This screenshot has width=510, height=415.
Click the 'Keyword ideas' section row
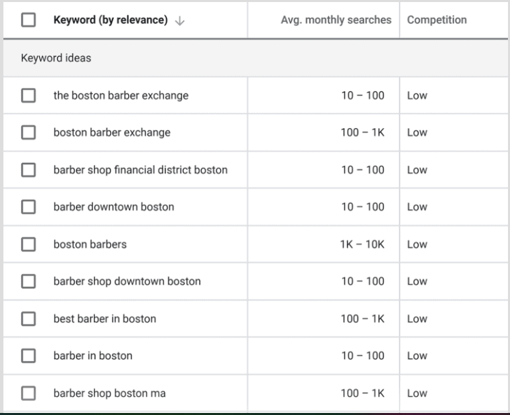pos(56,58)
